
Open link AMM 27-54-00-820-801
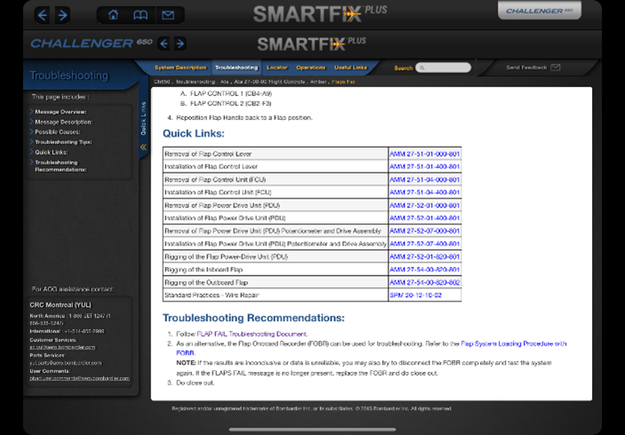click(424, 270)
